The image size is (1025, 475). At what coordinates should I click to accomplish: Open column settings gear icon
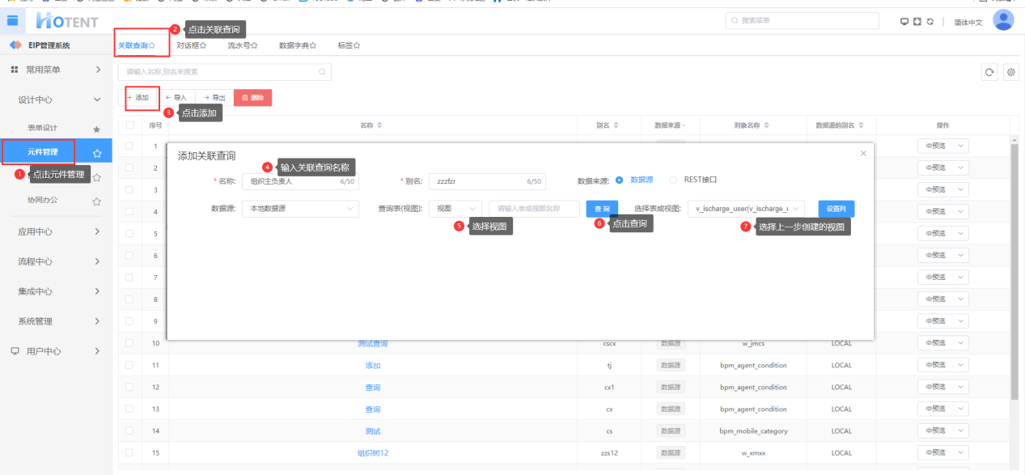1010,73
